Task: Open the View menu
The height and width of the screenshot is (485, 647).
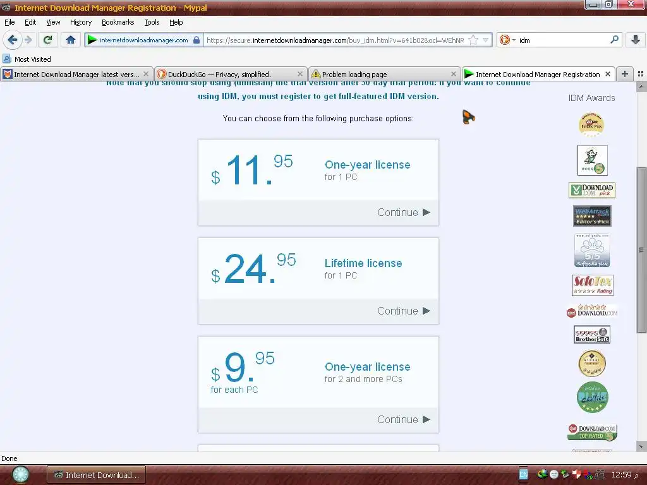Action: pyautogui.click(x=53, y=22)
